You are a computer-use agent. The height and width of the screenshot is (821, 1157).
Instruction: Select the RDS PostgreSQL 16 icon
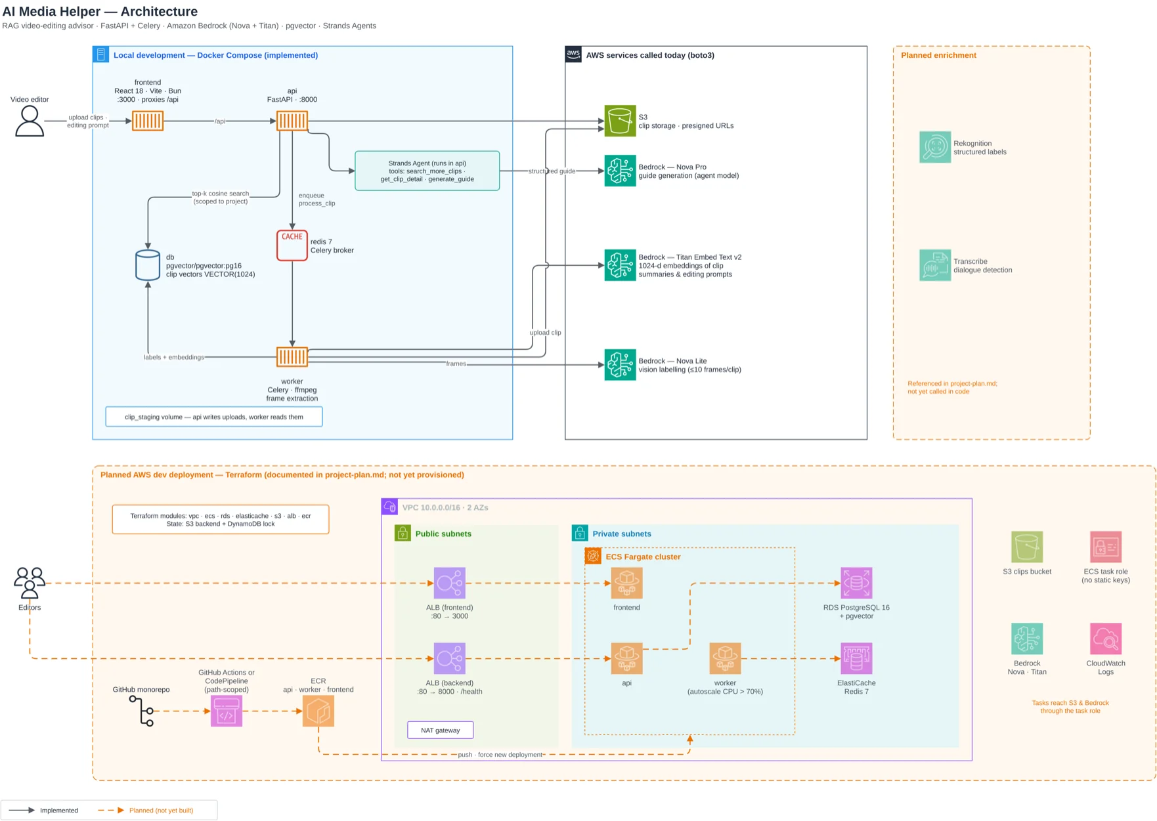(x=856, y=583)
